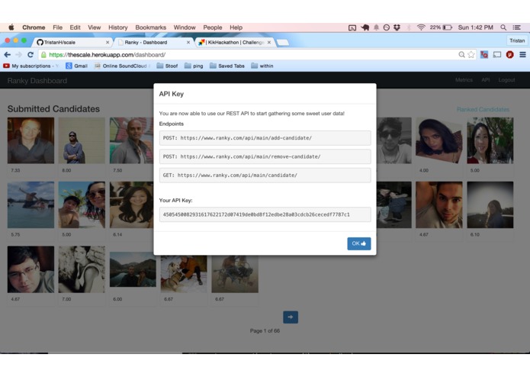The image size is (530, 377).
Task: Click the Ranky Dashboard brand title
Action: pyautogui.click(x=37, y=81)
